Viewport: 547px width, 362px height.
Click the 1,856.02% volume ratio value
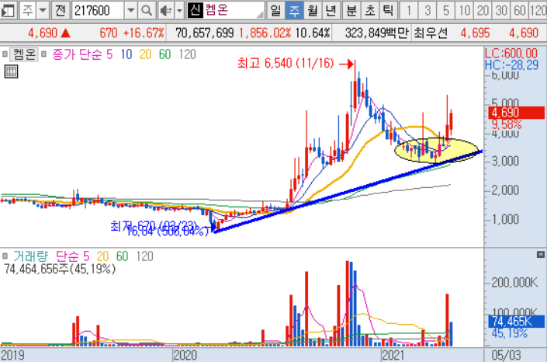point(265,33)
